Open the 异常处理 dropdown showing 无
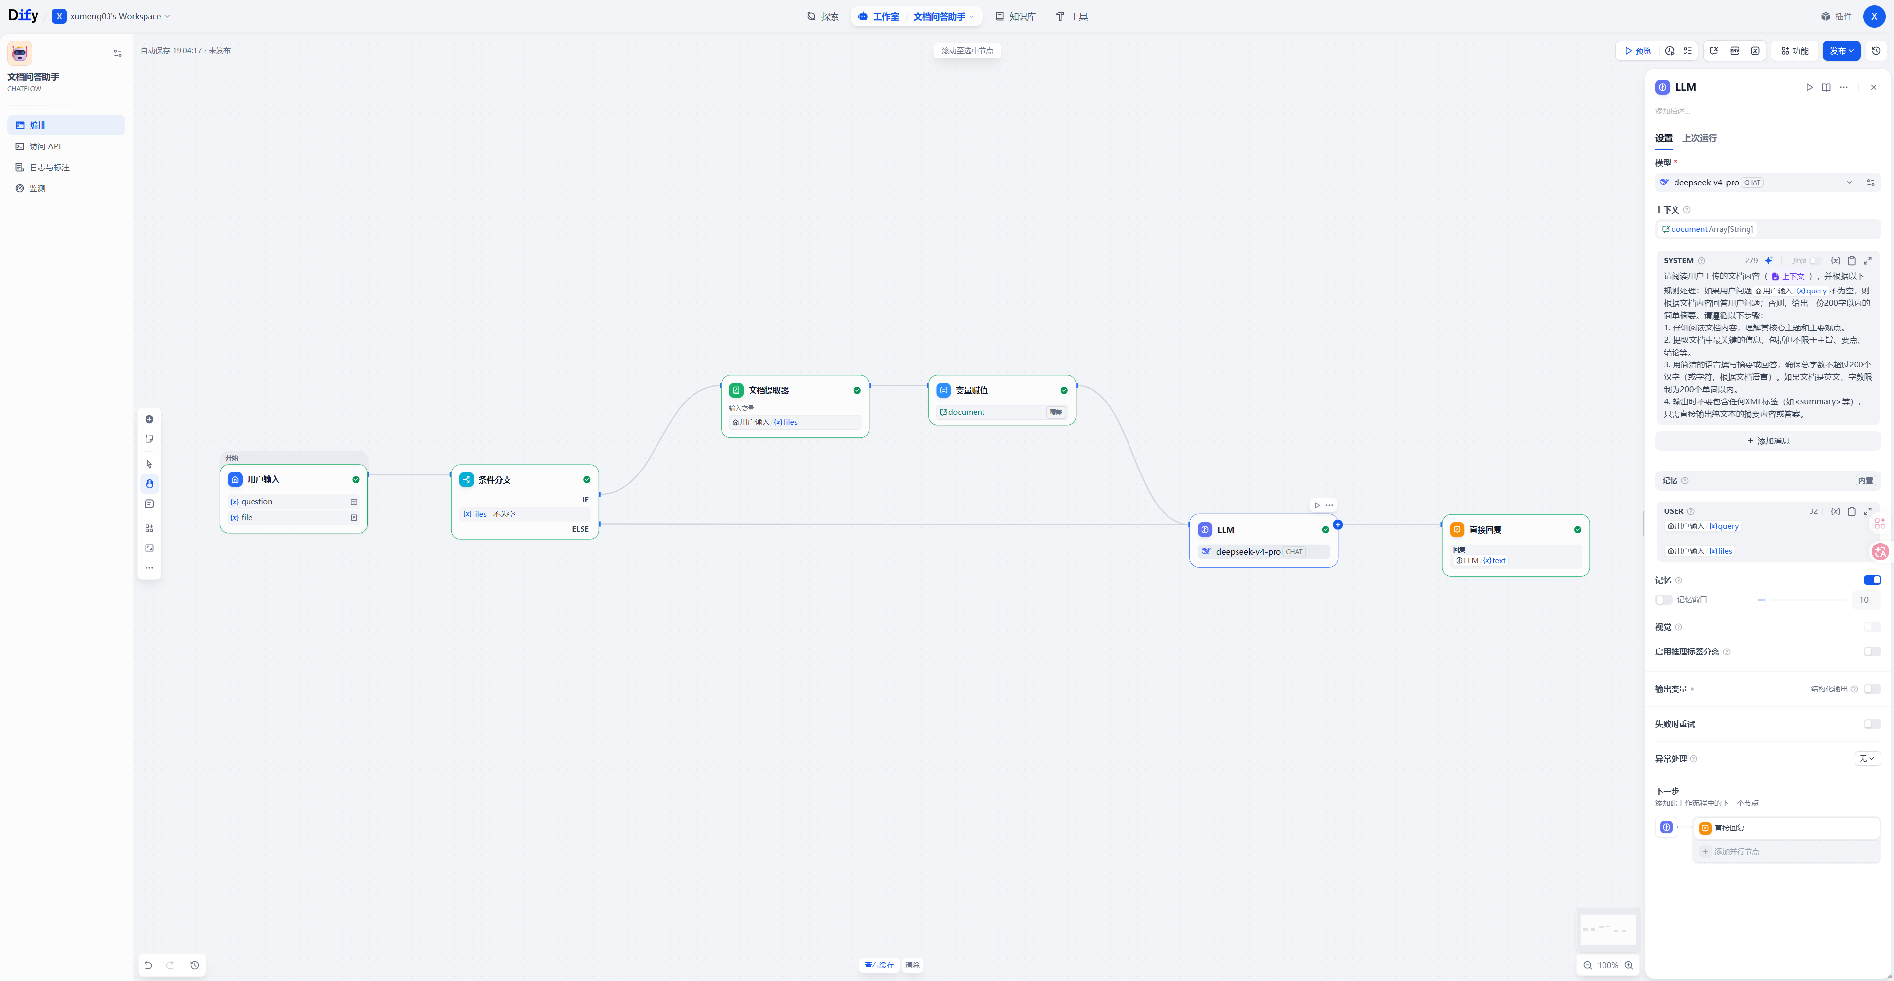1894x981 pixels. (x=1867, y=758)
